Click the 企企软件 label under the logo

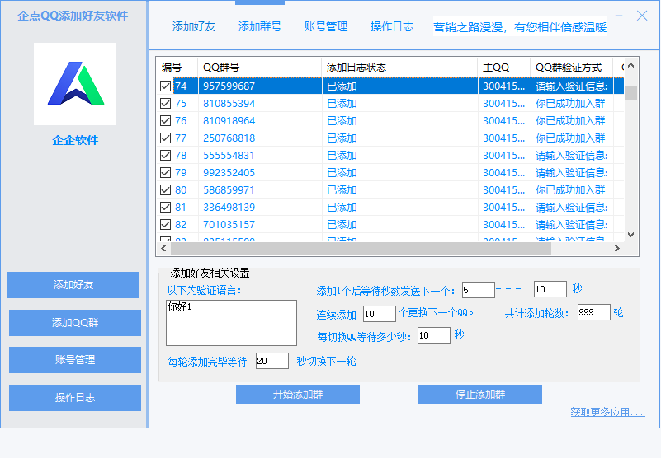click(x=75, y=140)
